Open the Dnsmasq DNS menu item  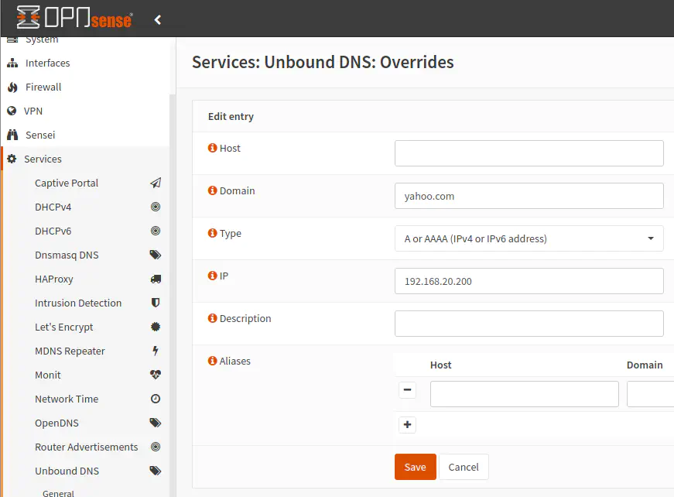coord(67,255)
